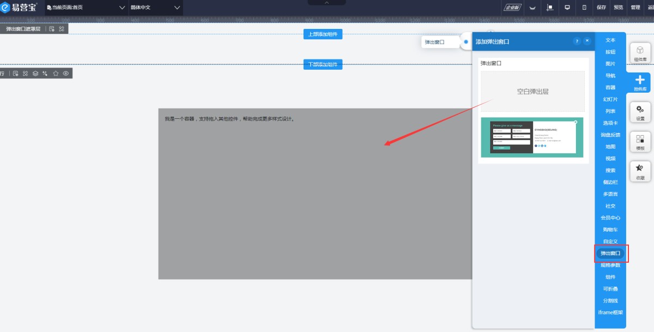
Task: Open the 模板 templates panel
Action: pyautogui.click(x=640, y=142)
